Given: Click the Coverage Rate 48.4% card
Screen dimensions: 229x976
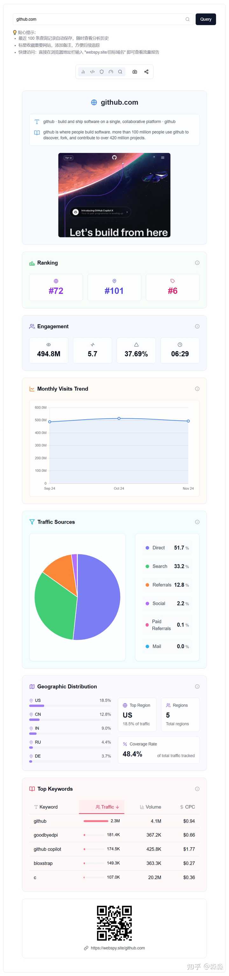Looking at the screenshot, I should [x=159, y=751].
